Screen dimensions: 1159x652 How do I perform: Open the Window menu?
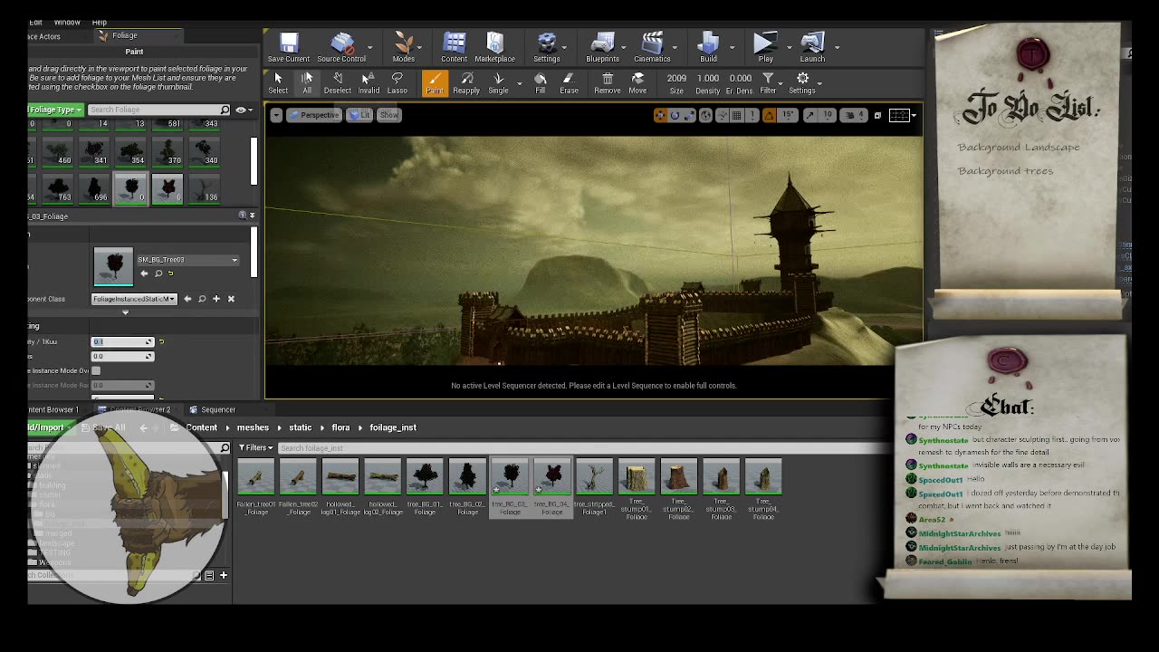(x=67, y=22)
